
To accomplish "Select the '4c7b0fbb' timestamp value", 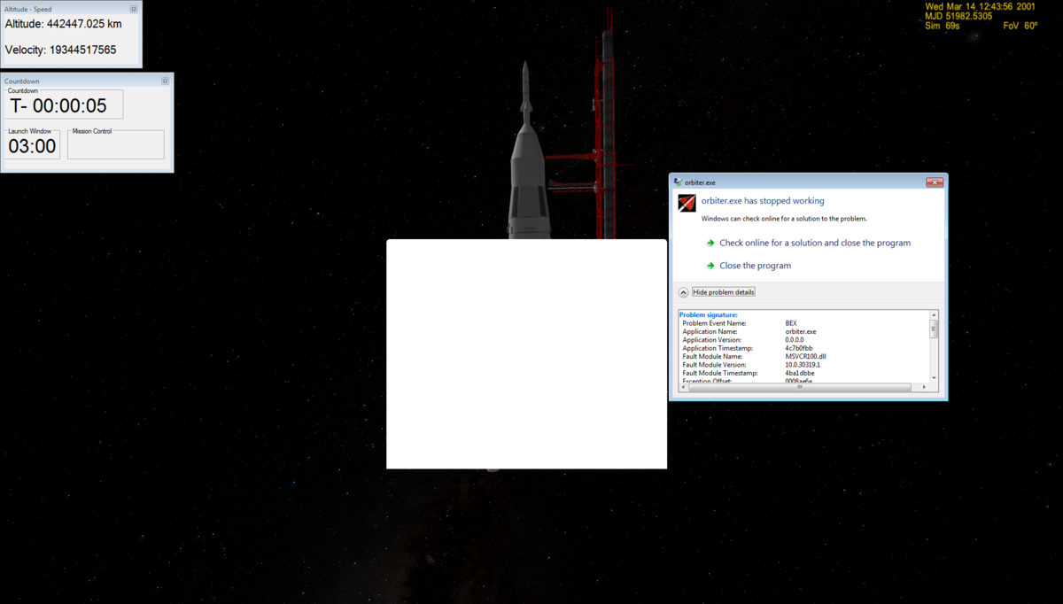I will click(799, 348).
